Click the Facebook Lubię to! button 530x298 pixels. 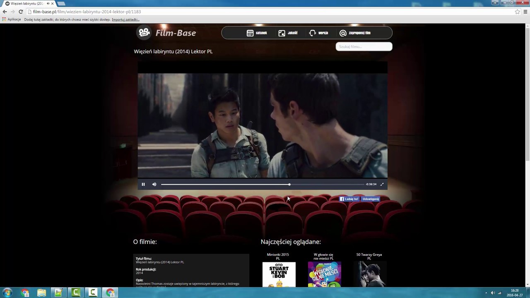(349, 199)
